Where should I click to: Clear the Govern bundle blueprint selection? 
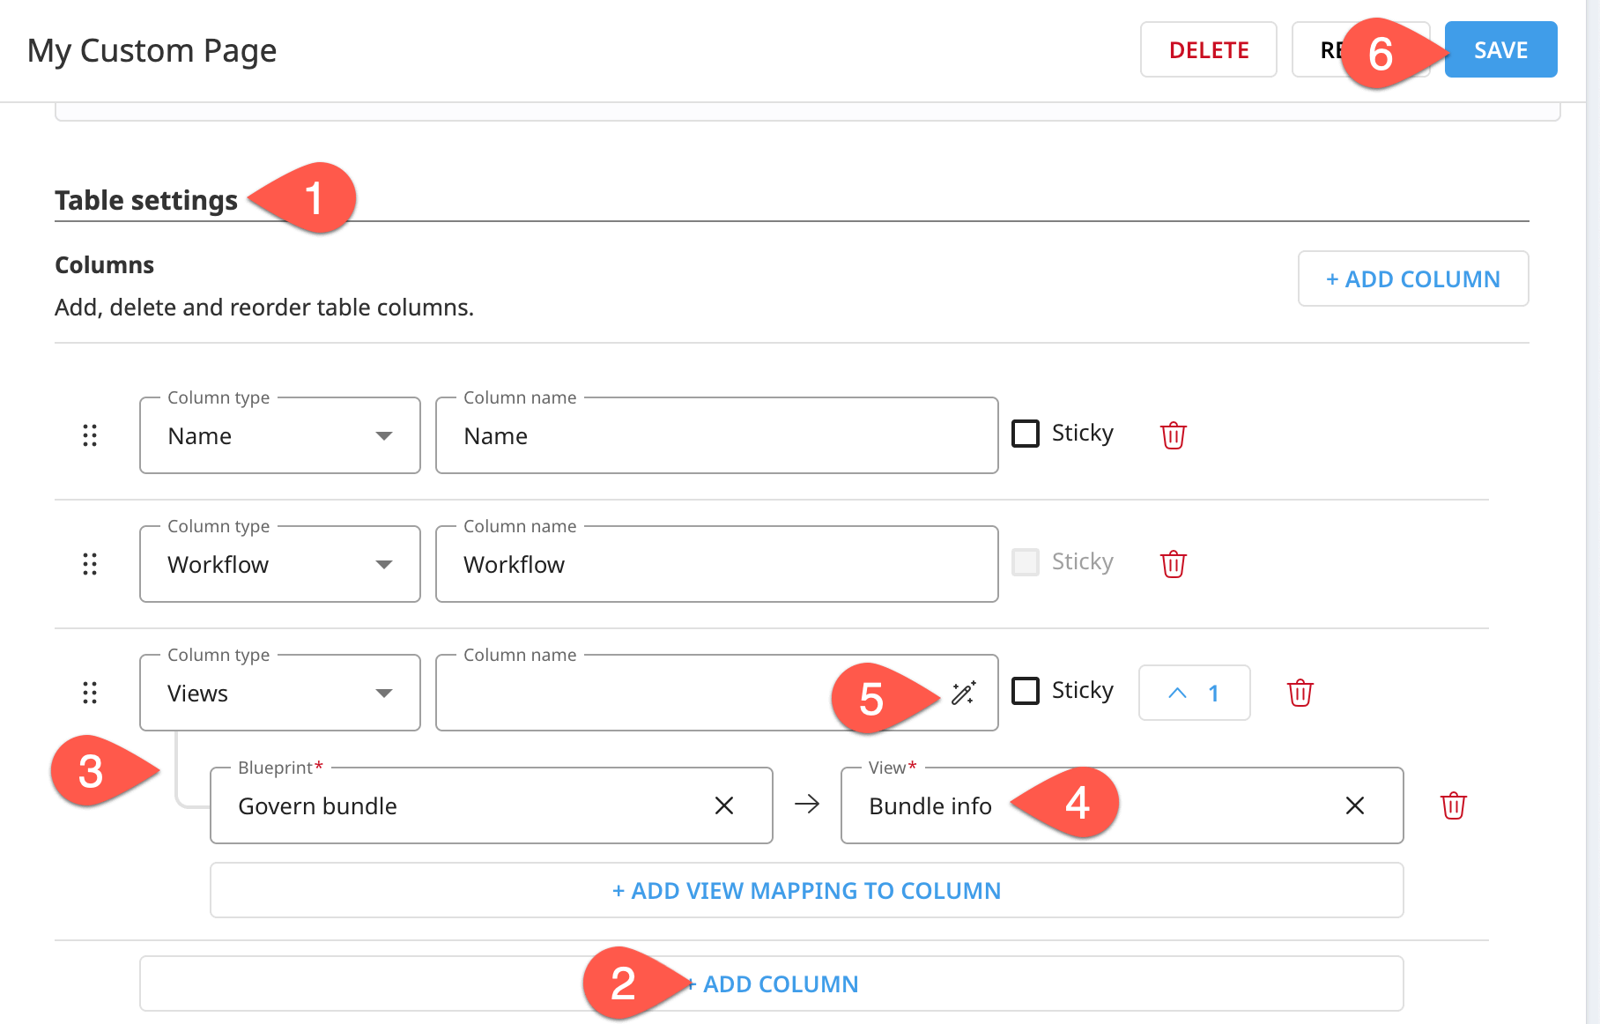(724, 805)
